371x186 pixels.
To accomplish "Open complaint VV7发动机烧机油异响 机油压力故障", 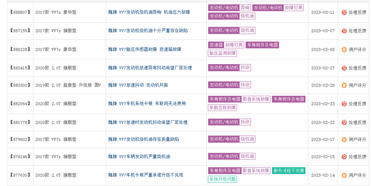I will point(149,12).
